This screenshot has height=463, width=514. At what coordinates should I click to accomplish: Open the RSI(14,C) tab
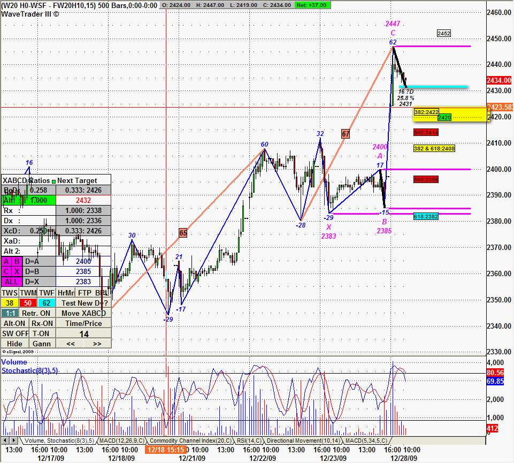coord(250,441)
